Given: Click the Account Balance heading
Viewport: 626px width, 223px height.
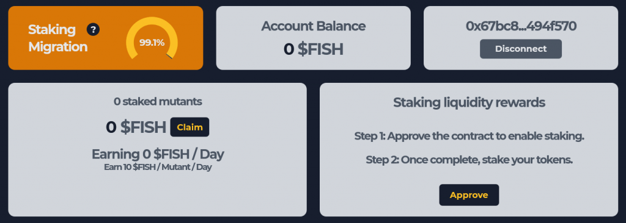Looking at the screenshot, I should pyautogui.click(x=314, y=26).
